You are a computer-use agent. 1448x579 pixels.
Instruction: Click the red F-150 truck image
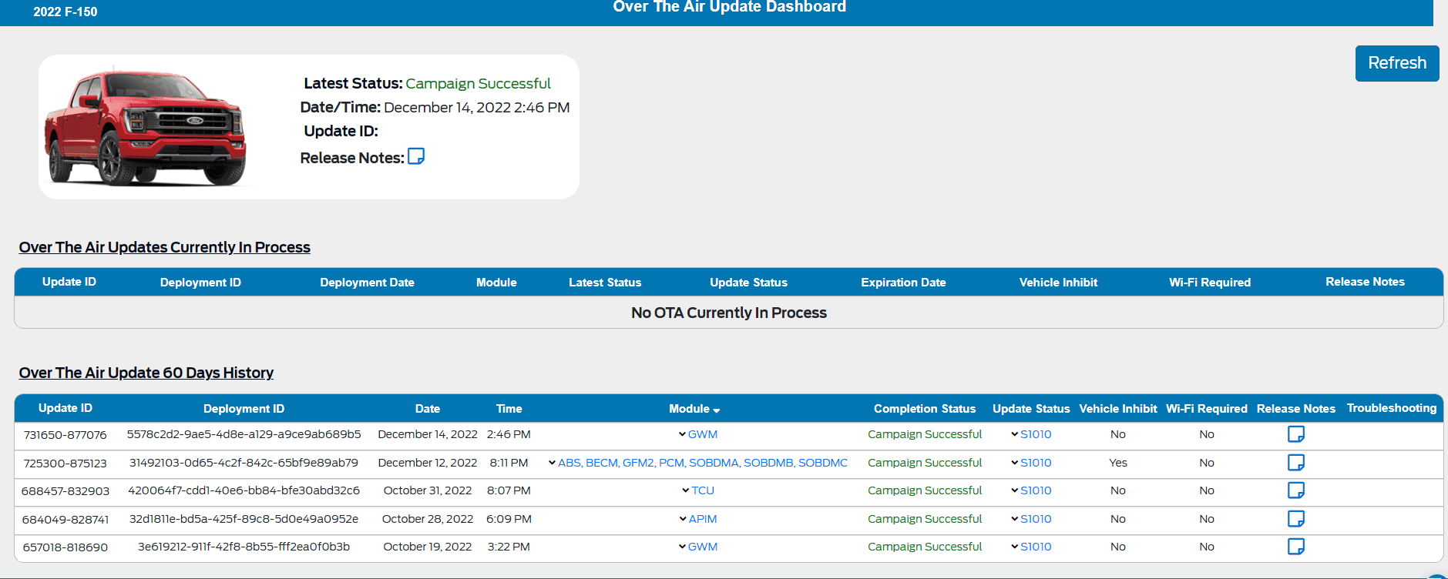point(146,128)
